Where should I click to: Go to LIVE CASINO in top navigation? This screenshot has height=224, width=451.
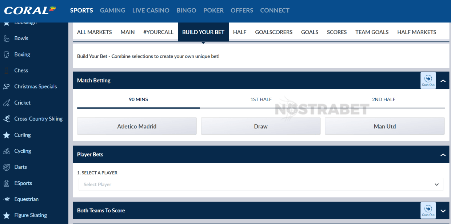[151, 10]
